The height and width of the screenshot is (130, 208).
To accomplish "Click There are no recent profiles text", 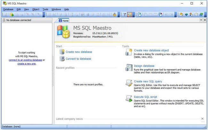I will pos(88,84).
